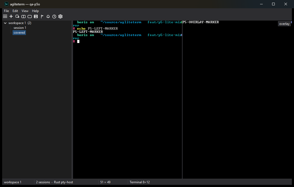Open the Edit menu

[x=15, y=11]
